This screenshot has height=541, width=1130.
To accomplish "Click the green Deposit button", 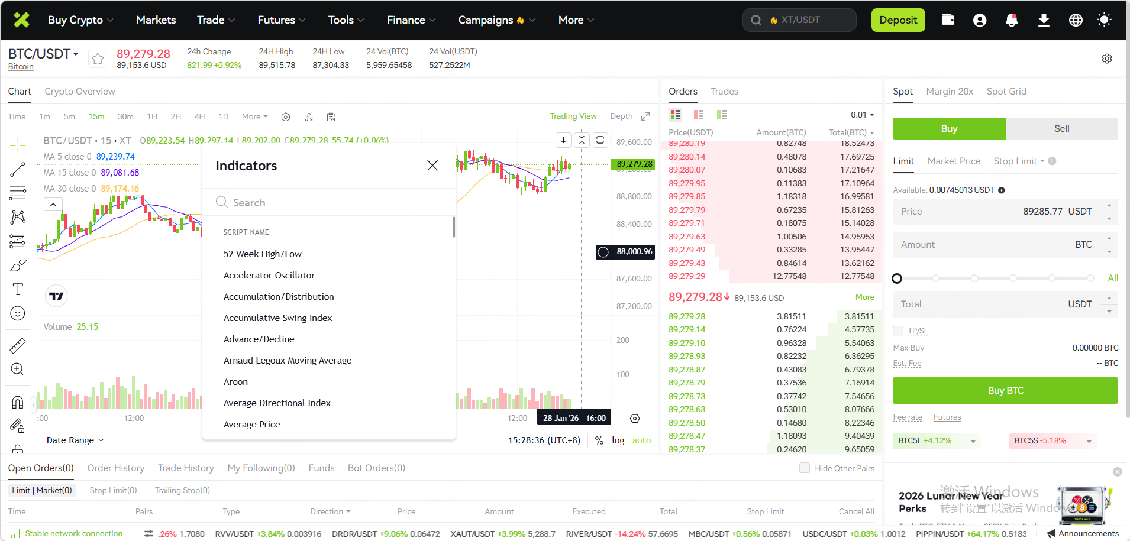I will coord(897,20).
